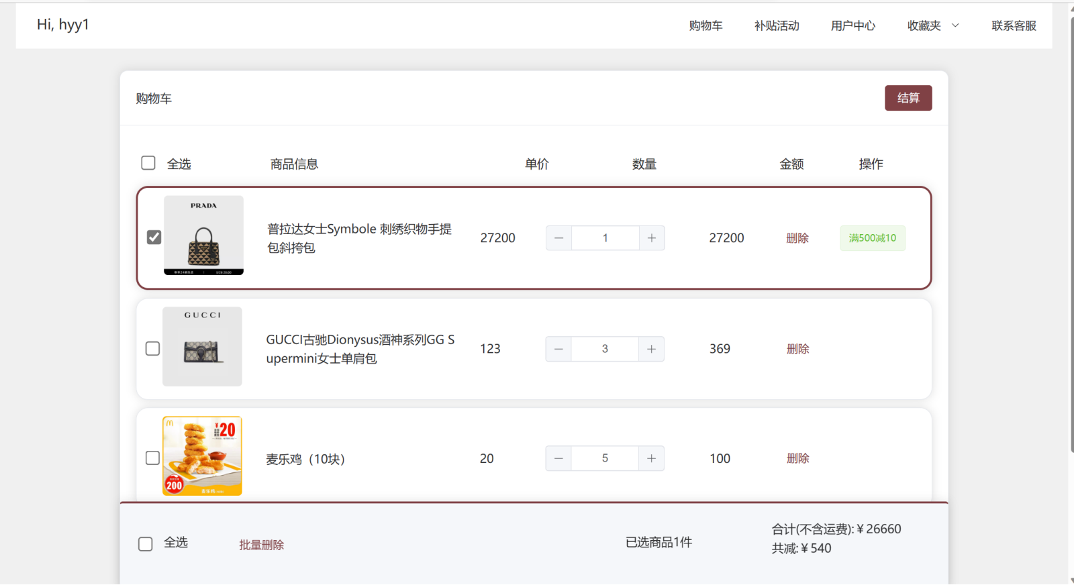
Task: Delete the GUCCI bag via 删除
Action: (x=797, y=349)
